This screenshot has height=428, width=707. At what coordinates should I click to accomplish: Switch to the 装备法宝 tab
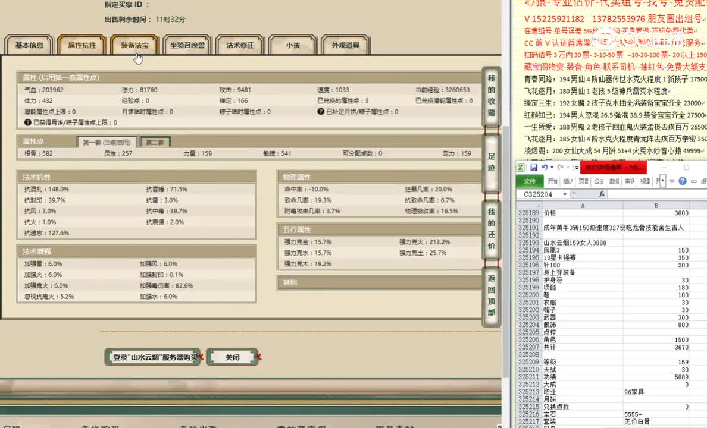click(x=135, y=45)
